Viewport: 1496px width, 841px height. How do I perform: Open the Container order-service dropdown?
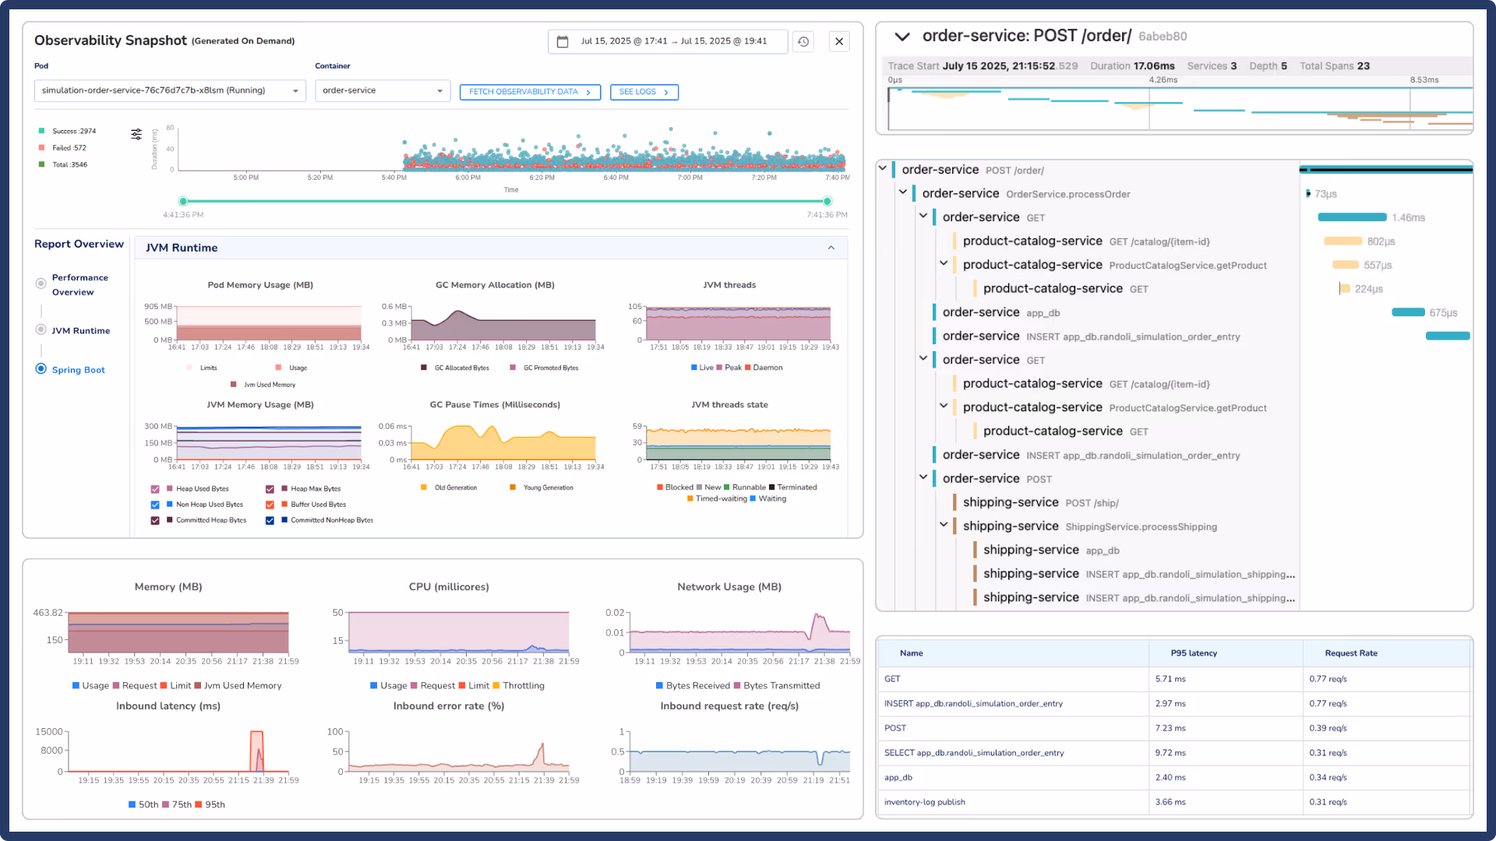coord(383,91)
